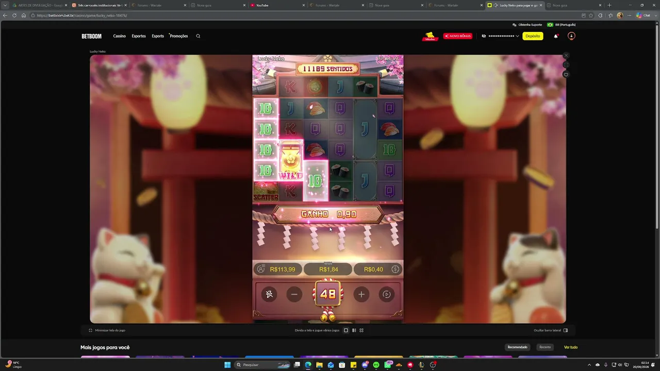Open the Obtenha Suporte link
The image size is (660, 371).
tap(526, 25)
